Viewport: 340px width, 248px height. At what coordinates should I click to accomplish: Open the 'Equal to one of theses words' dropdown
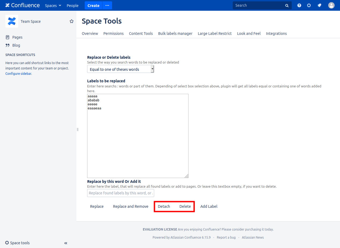click(121, 69)
